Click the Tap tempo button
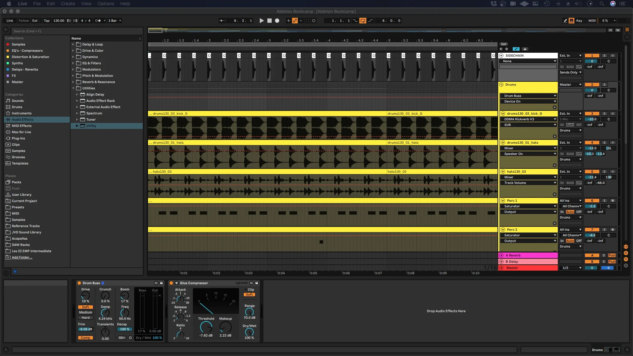633x356 pixels. (x=46, y=20)
